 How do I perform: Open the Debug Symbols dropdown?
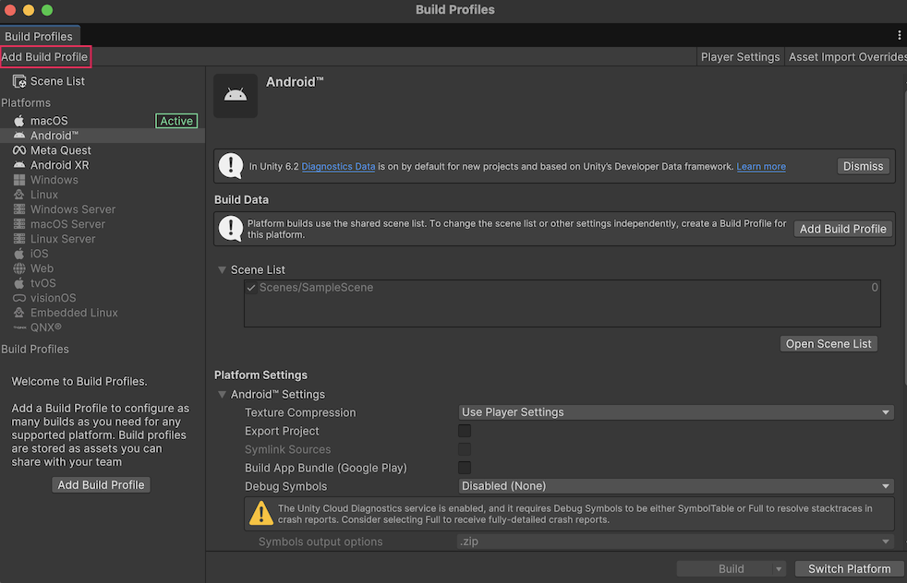(676, 486)
